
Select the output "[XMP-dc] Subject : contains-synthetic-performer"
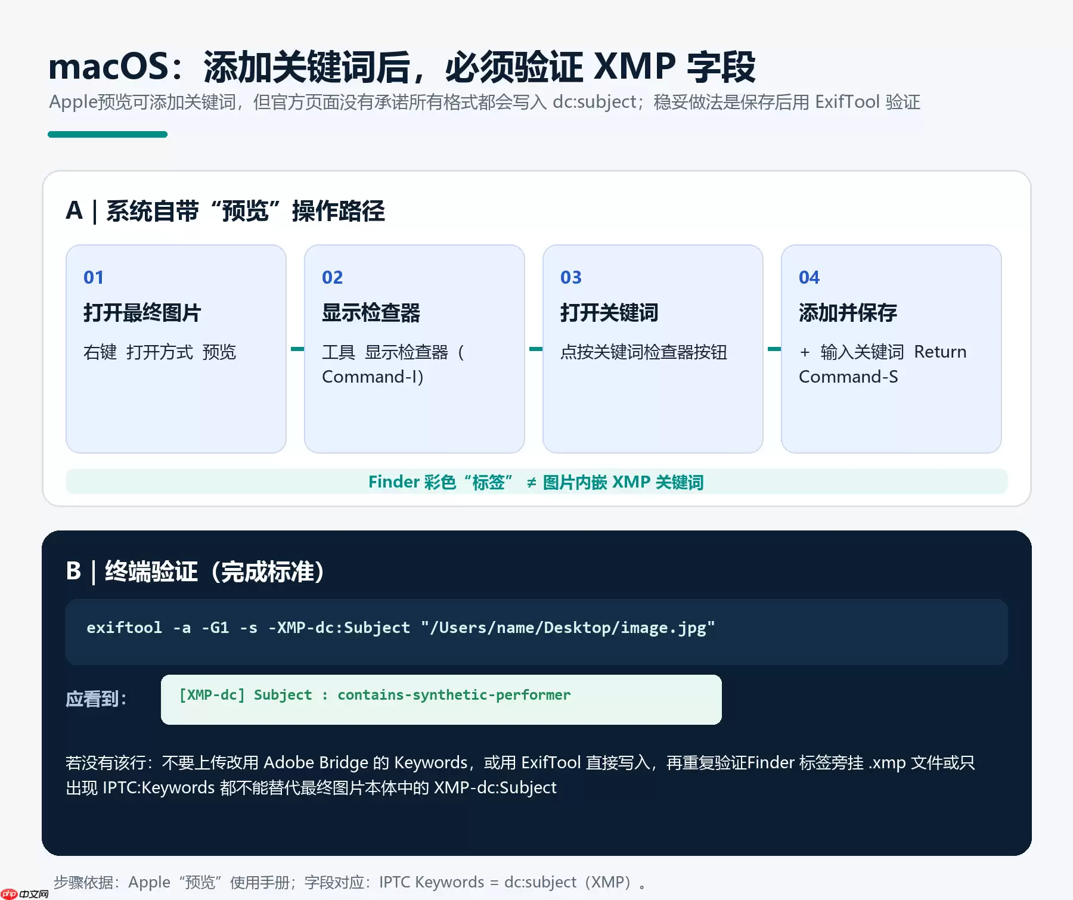pos(375,695)
